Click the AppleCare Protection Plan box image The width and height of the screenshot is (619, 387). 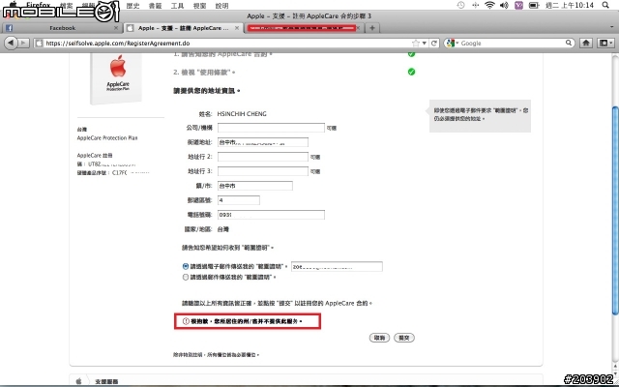pos(116,78)
